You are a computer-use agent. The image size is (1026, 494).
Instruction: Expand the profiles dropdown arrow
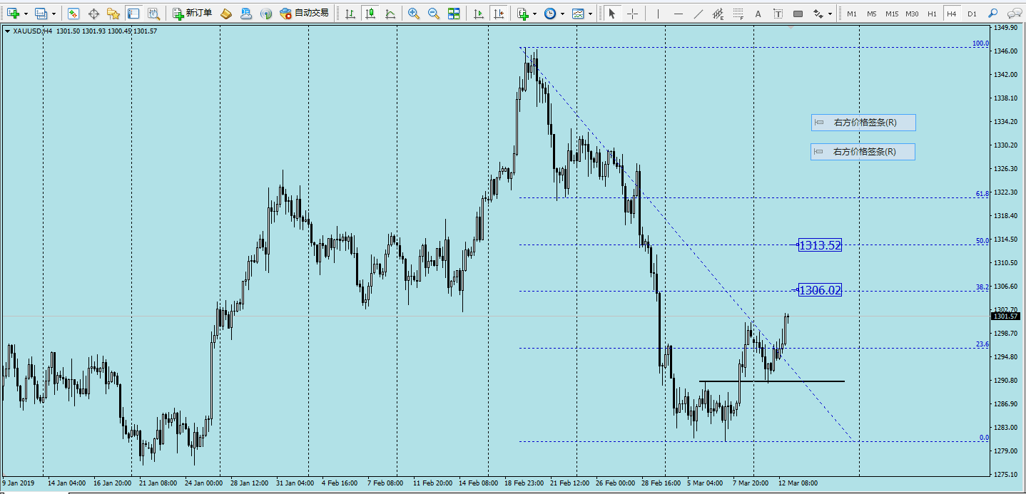click(53, 14)
